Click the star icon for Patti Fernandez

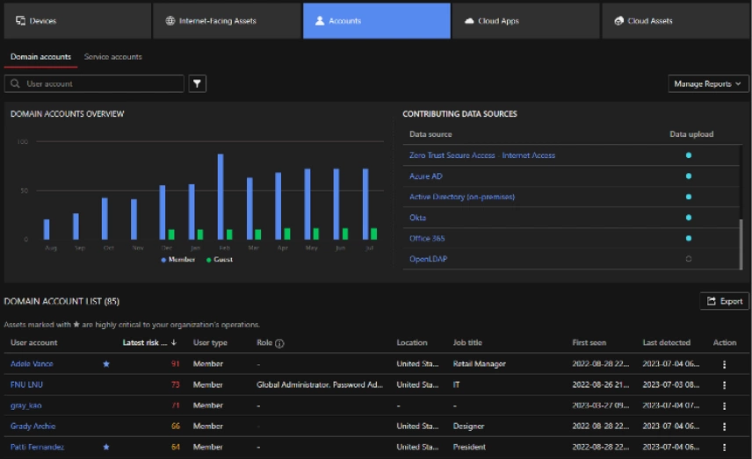coord(106,447)
